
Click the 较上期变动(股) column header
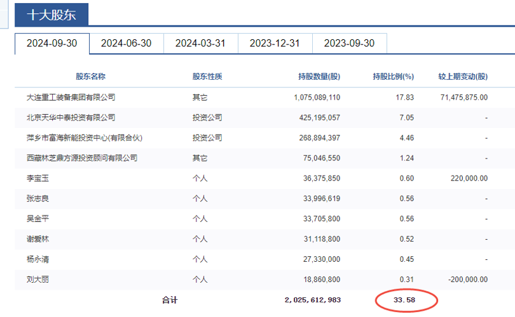click(x=463, y=77)
